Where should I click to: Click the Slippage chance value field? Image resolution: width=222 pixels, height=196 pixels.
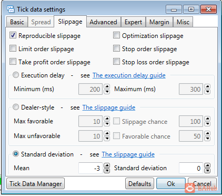191,121
